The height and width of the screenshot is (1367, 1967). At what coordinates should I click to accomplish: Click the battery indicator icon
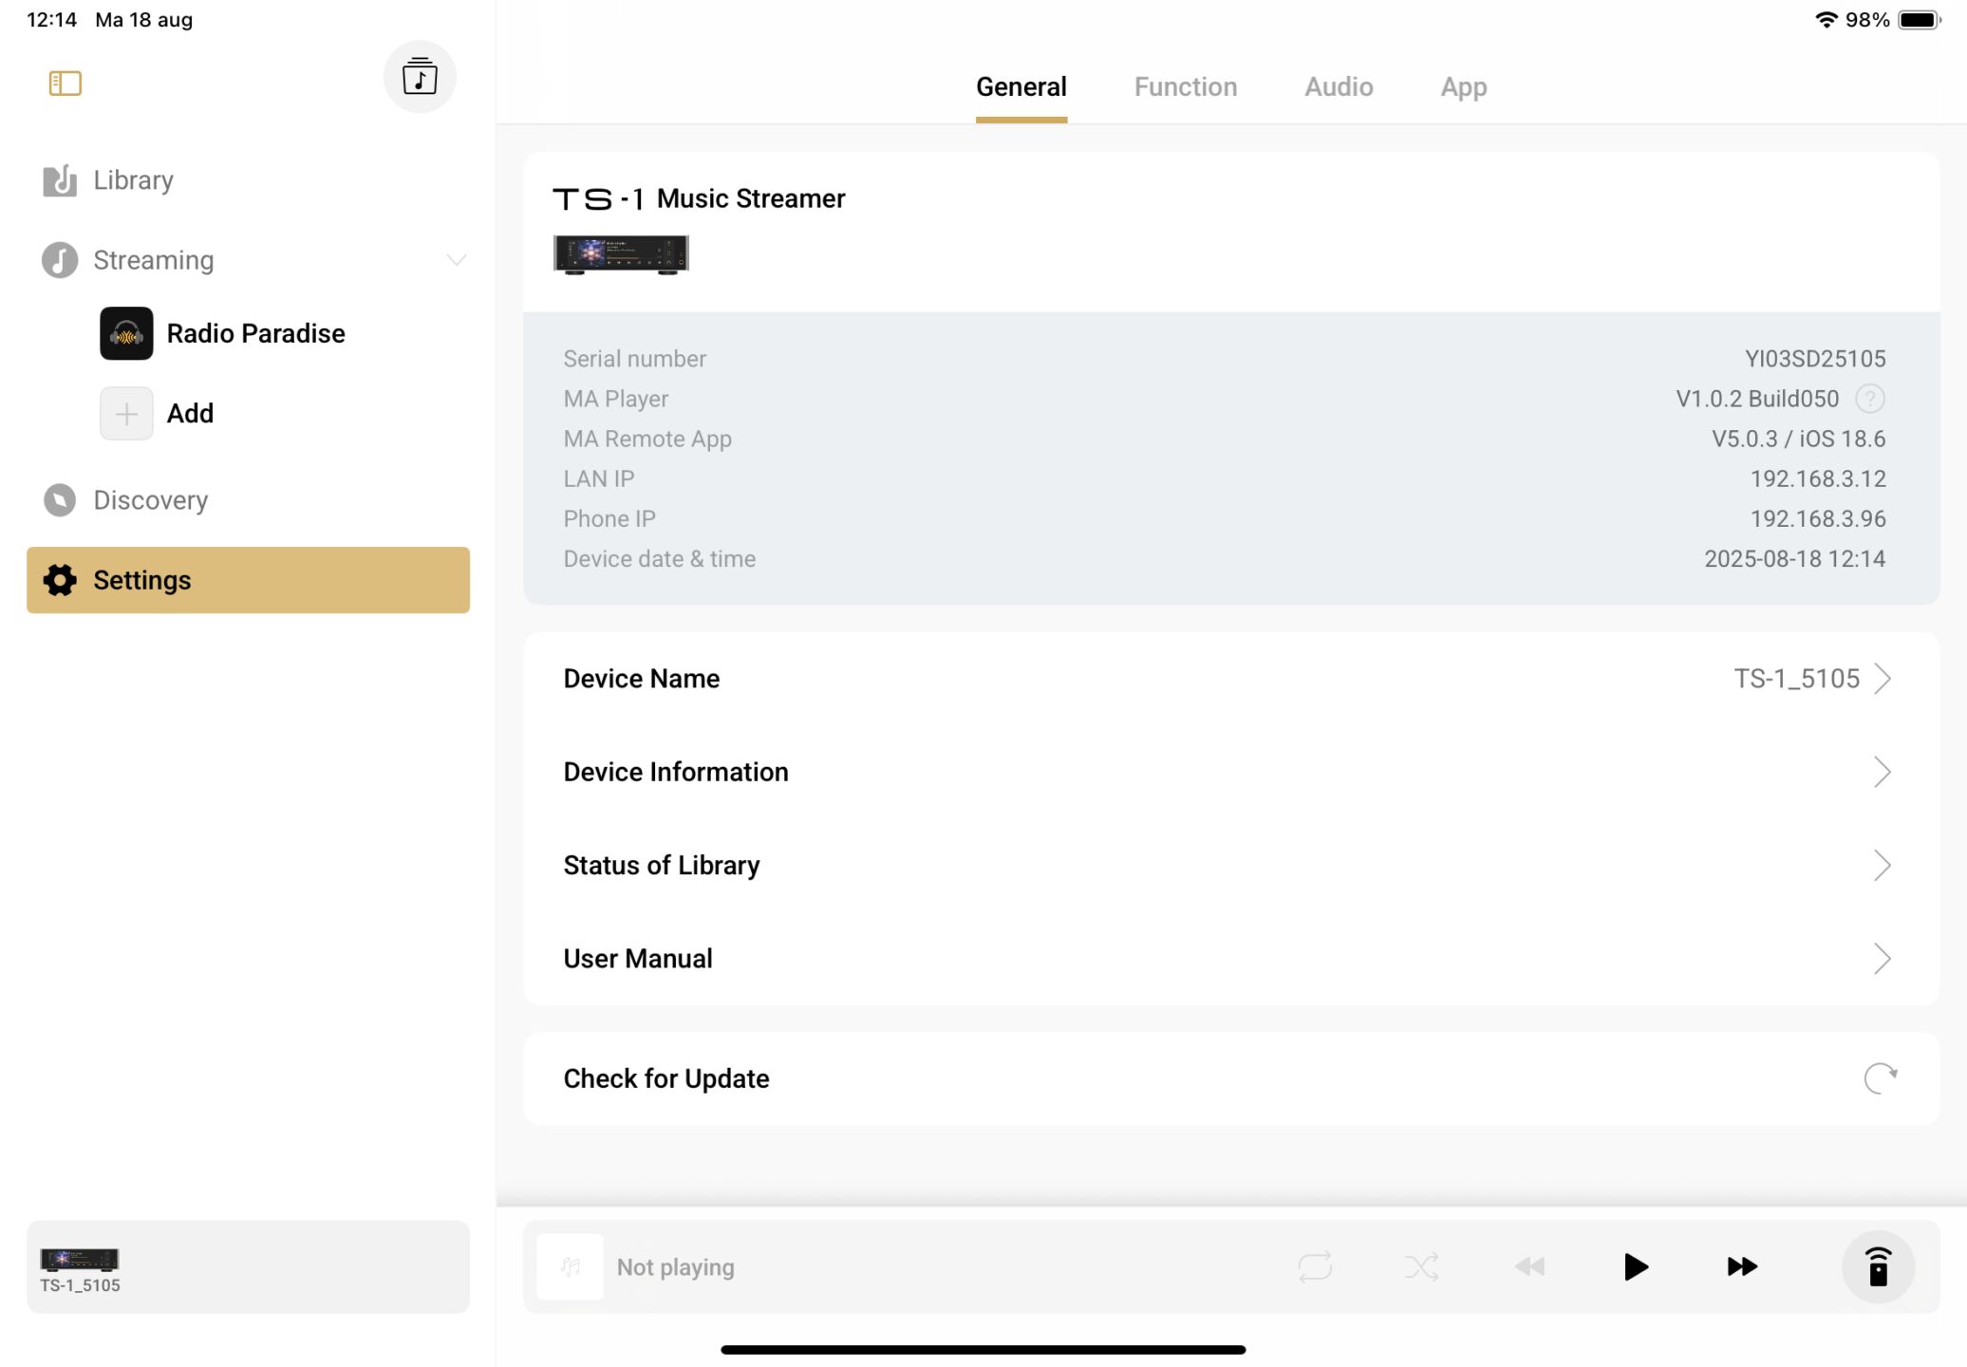(1920, 20)
